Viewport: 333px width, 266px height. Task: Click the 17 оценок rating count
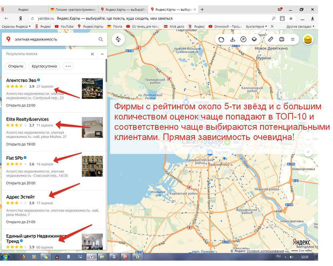[x=45, y=203]
